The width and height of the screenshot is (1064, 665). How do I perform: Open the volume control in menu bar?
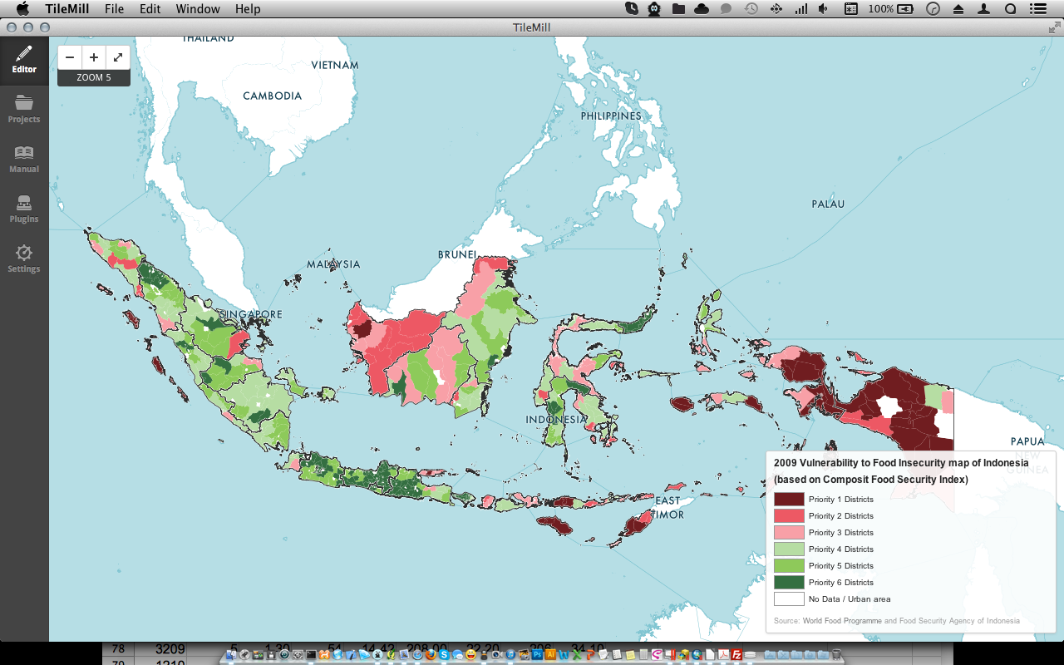click(823, 8)
